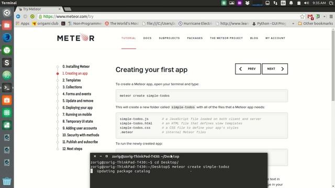
Task: Open the Other bookmarks folder
Action: coord(315,23)
